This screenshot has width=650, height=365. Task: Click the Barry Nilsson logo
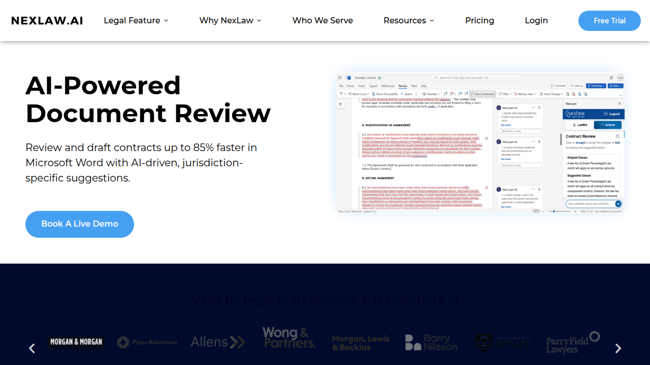431,343
